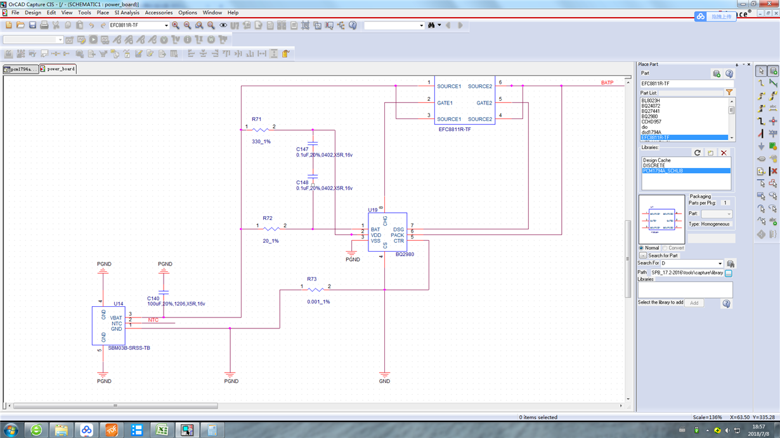The height and width of the screenshot is (438, 780).
Task: Choose the Place Part tool in right palette
Action: 773,71
